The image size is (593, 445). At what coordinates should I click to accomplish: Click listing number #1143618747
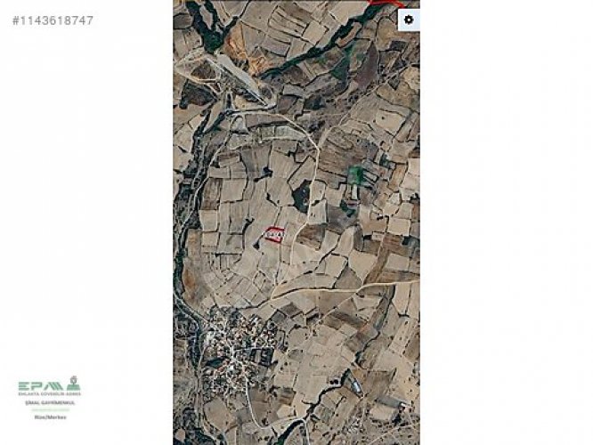click(53, 20)
